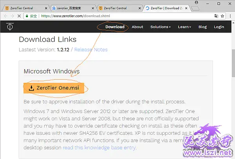Go to the Blog from the navbar
The height and width of the screenshot is (159, 235).
202,27
